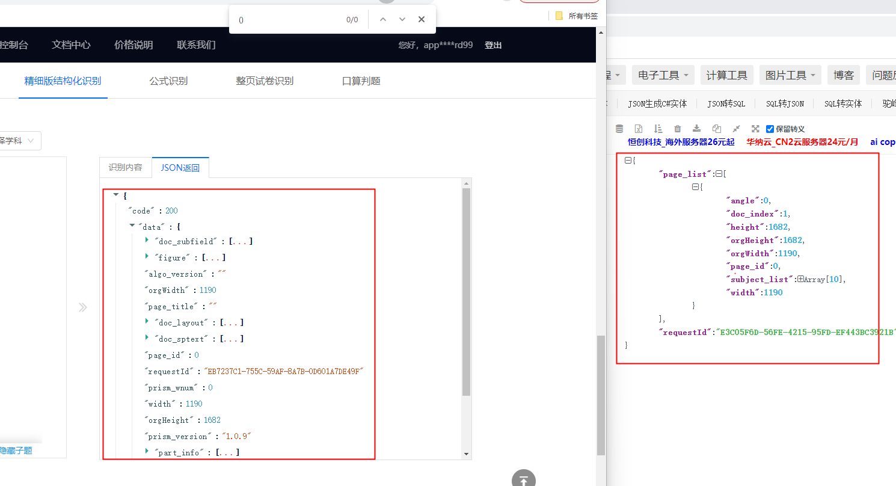The width and height of the screenshot is (896, 486).
Task: Click the JSON panel vertical scrollbar thumb
Action: pos(467,292)
